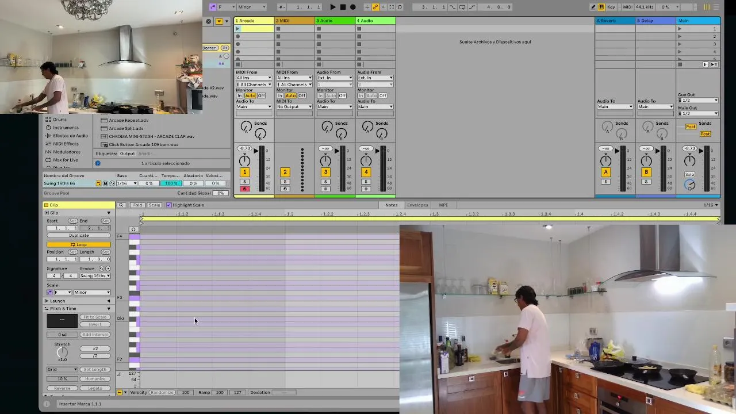736x414 pixels.
Task: Adjust the Stretch knob
Action: [62, 352]
